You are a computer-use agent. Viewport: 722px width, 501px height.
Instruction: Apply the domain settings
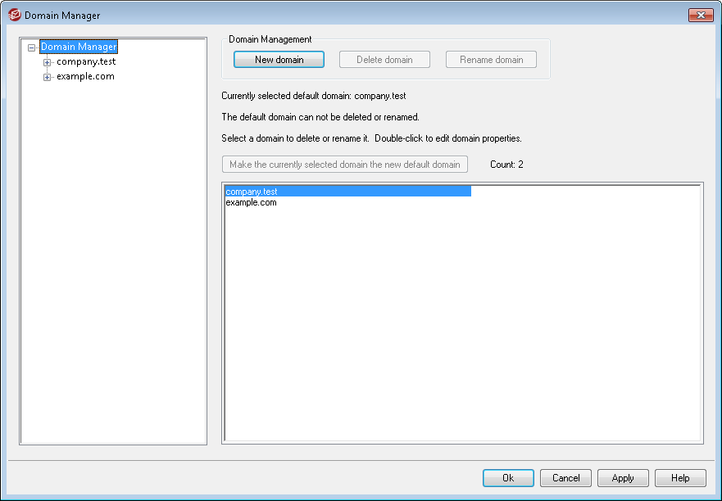pos(623,478)
